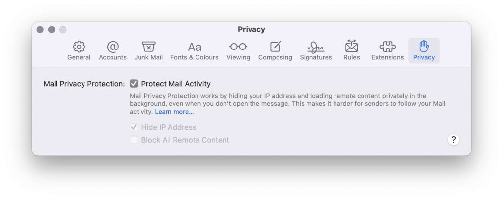This screenshot has width=503, height=198.
Task: Select the Viewing glasses icon
Action: 238,47
